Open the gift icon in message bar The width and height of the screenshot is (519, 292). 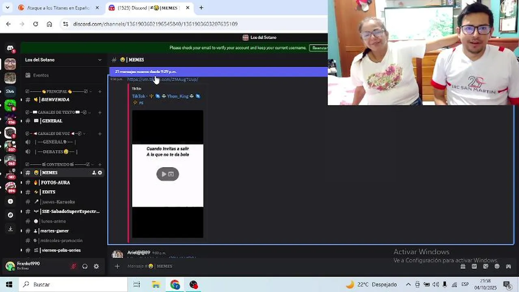[x=463, y=266]
